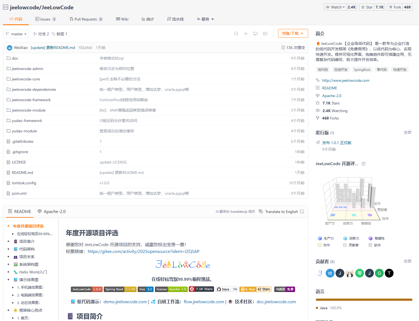This screenshot has width=419, height=321.
Task: Click the external link icon after Translate to English
Action: click(x=302, y=211)
